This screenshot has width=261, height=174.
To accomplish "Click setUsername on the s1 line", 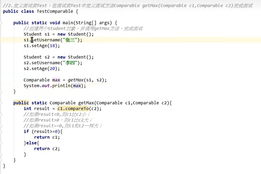I will [x=46, y=40].
